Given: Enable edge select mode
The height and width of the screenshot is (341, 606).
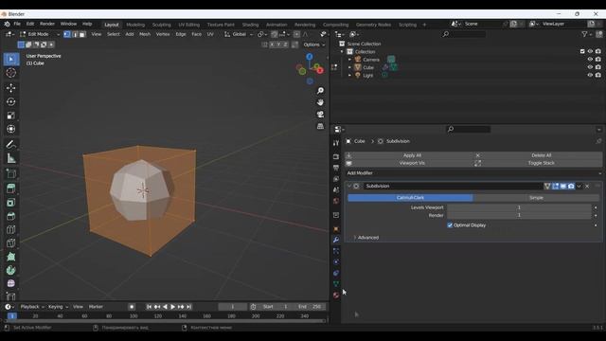Looking at the screenshot, I should click(75, 34).
